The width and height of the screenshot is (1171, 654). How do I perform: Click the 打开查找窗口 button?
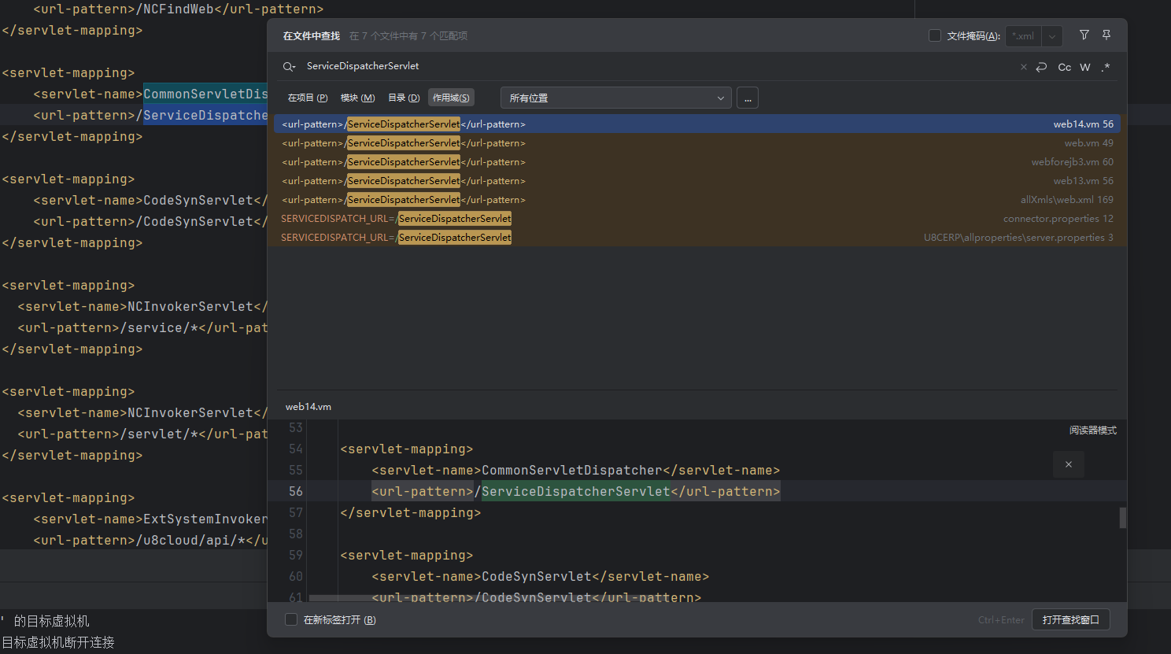tap(1070, 619)
